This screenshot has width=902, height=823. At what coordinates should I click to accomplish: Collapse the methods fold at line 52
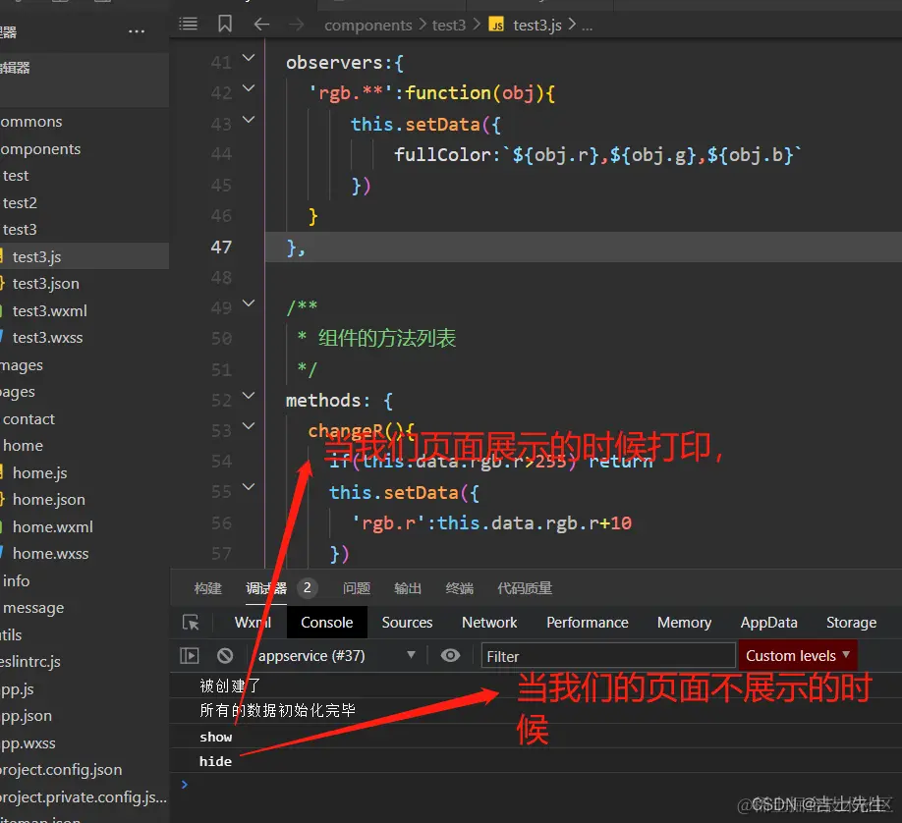(249, 395)
